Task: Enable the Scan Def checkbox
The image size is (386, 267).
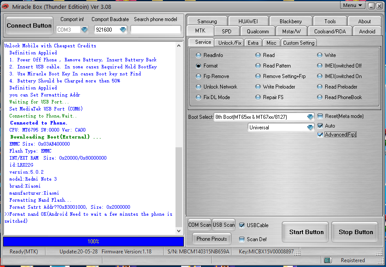Action: [242, 239]
